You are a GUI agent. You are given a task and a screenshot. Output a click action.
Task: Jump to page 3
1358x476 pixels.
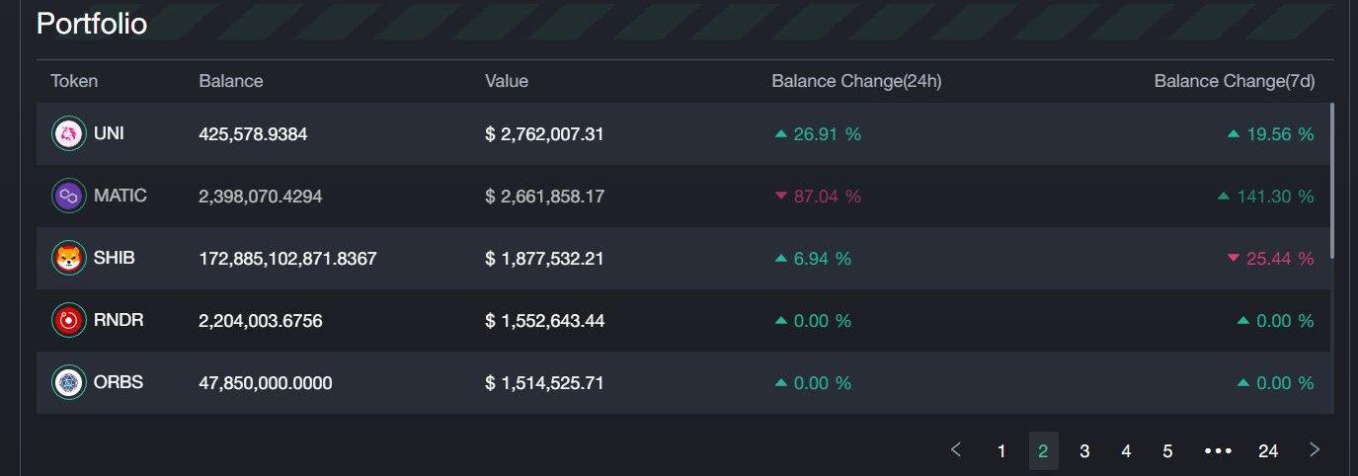[1084, 451]
